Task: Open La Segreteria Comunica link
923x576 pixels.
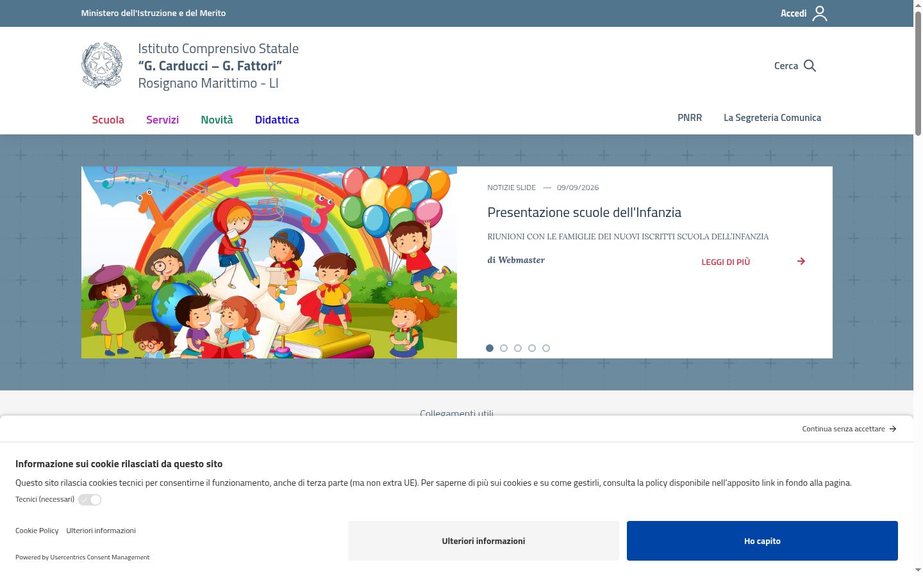Action: 772,118
